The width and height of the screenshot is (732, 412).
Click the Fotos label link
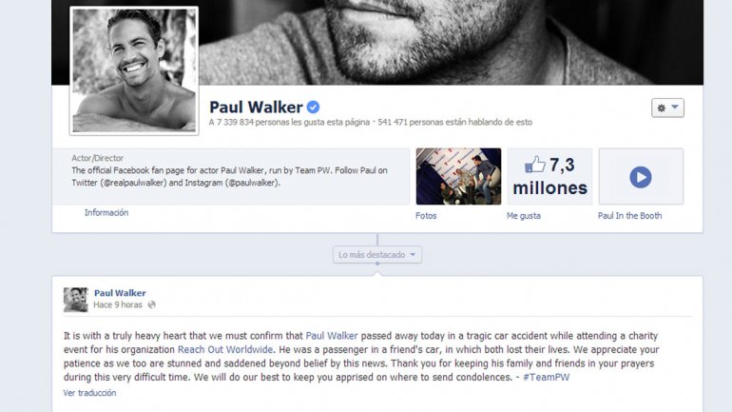point(426,216)
